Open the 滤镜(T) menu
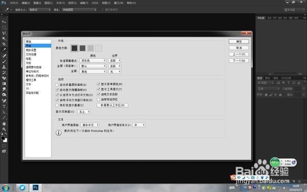Image resolution: width=307 pixels, height=192 pixels. (x=84, y=3)
